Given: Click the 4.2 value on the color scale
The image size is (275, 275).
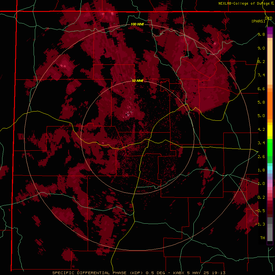Looking at the screenshot, I should [261, 130].
